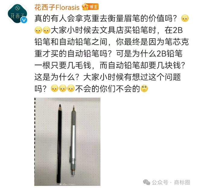The image size is (197, 188).
Task: Click the Weibo watermark at photo bottom
Action: [67, 184]
